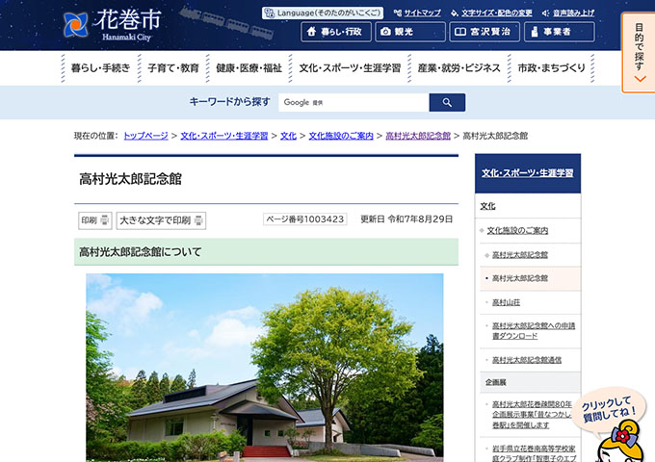655x462 pixels.
Task: Focus the Google keyword search field
Action: tap(354, 102)
